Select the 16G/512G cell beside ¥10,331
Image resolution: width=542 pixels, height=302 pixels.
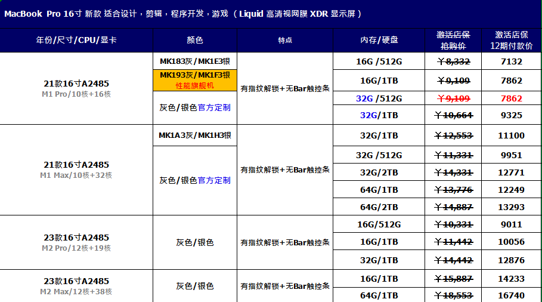click(x=379, y=224)
